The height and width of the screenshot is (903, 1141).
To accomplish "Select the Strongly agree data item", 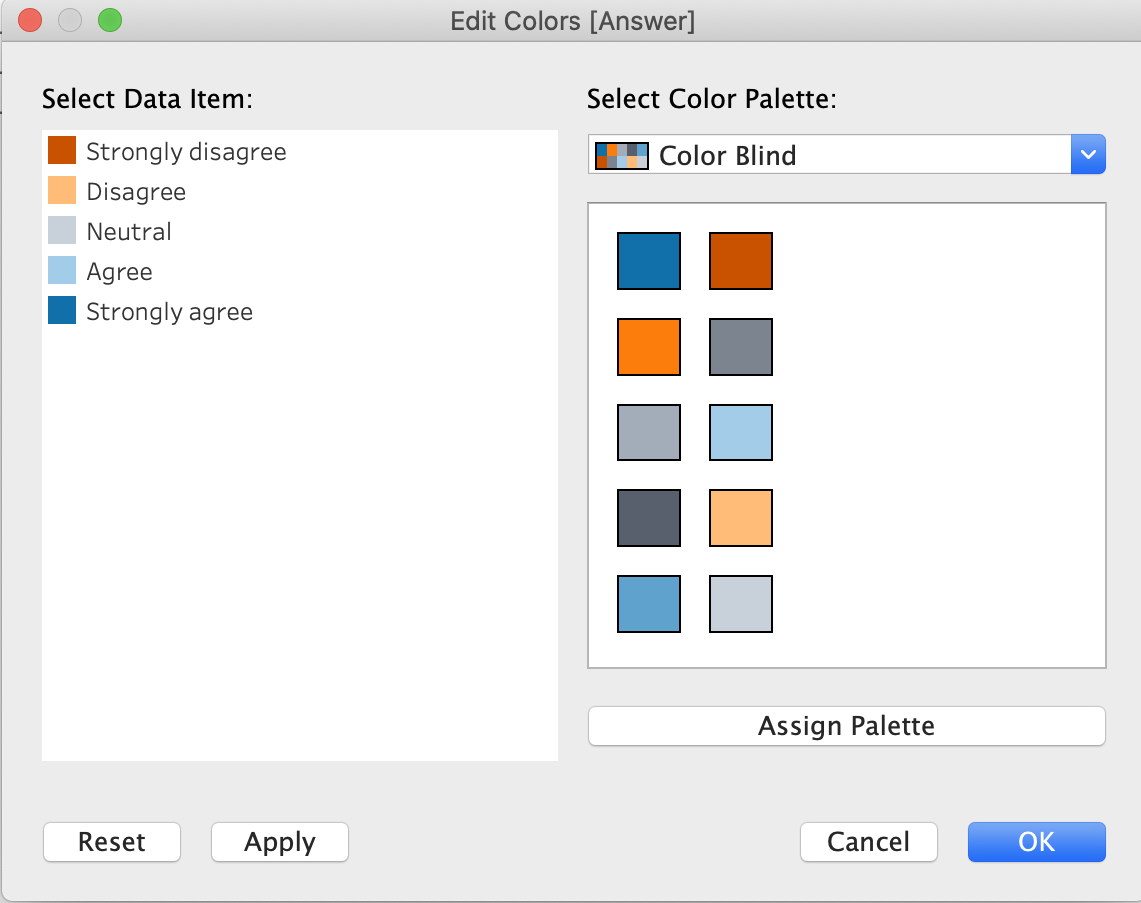I will (x=168, y=312).
